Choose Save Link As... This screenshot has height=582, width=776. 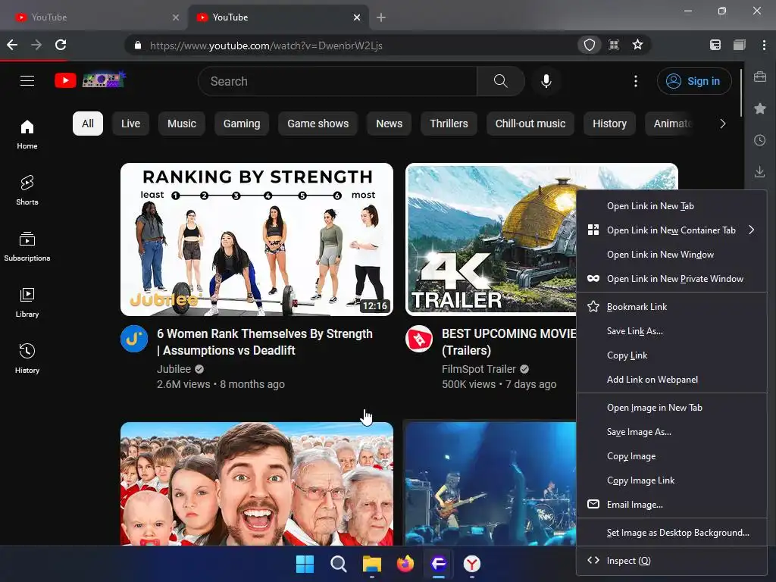pos(671,331)
